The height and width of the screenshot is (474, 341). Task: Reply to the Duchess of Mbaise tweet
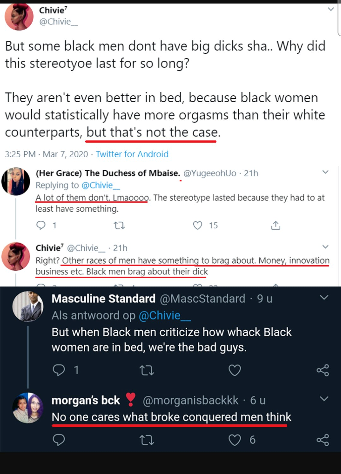[41, 225]
